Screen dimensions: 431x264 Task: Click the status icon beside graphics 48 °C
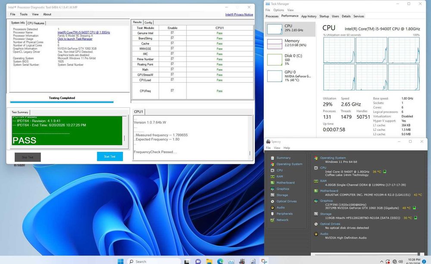[414, 208]
